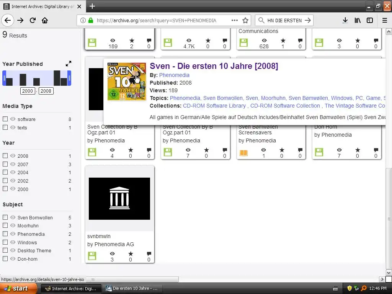
Task: Check the 2007 year filter
Action: click(5, 164)
